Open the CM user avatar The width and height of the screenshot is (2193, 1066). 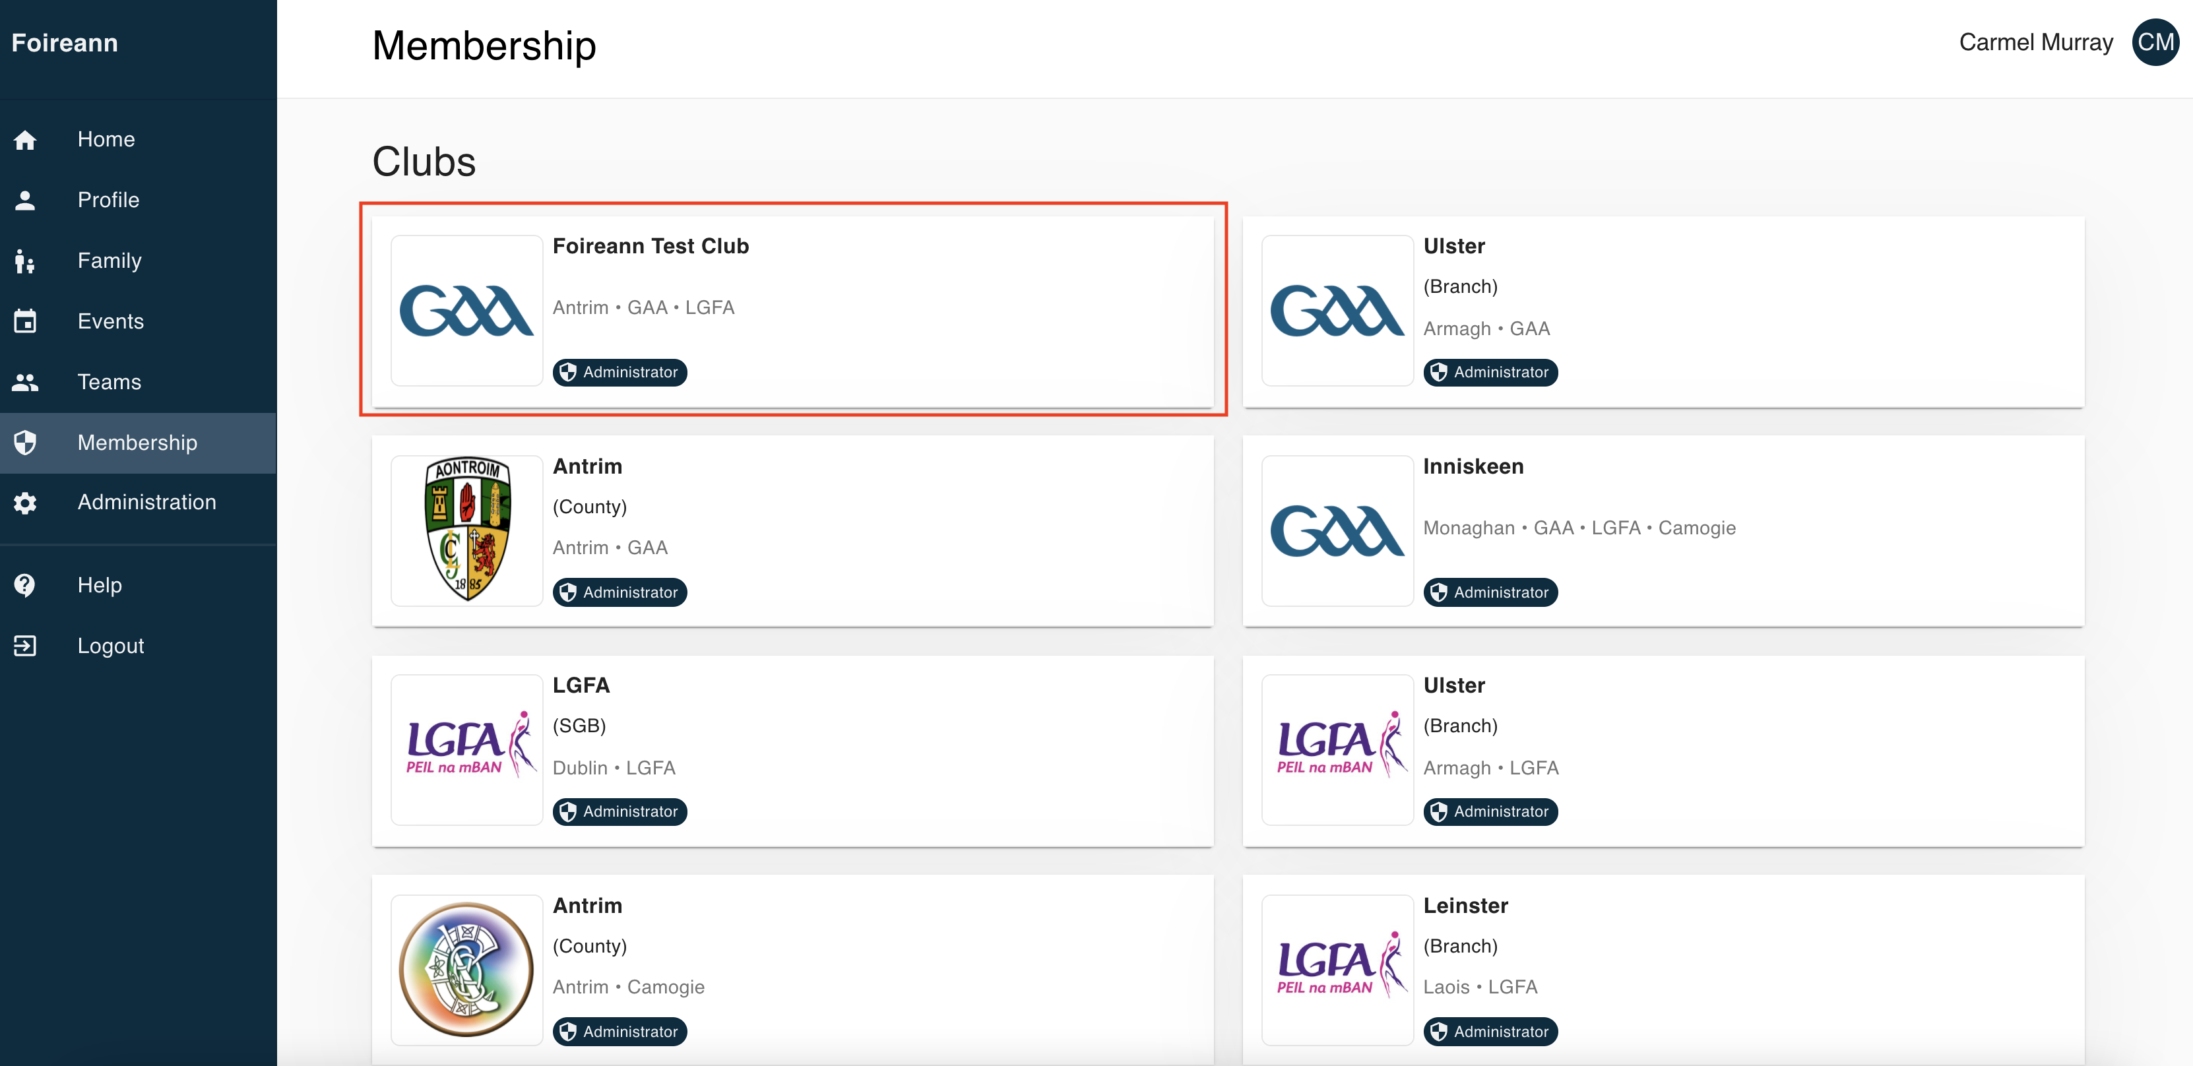[2155, 43]
